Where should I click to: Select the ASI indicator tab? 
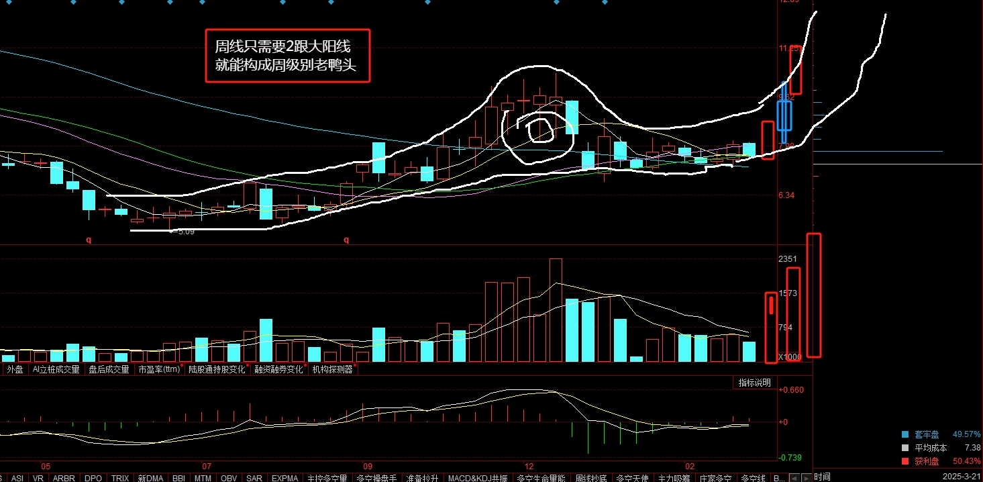click(x=17, y=478)
